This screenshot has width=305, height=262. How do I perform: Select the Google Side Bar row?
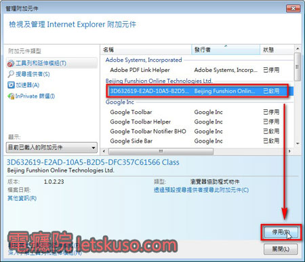198,141
